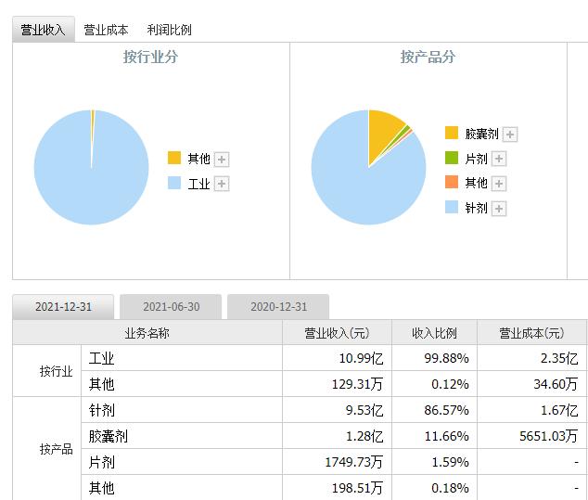Viewport: 588px width, 500px height.
Task: Expand the plus next to 其他 in industry legend
Action: [222, 160]
